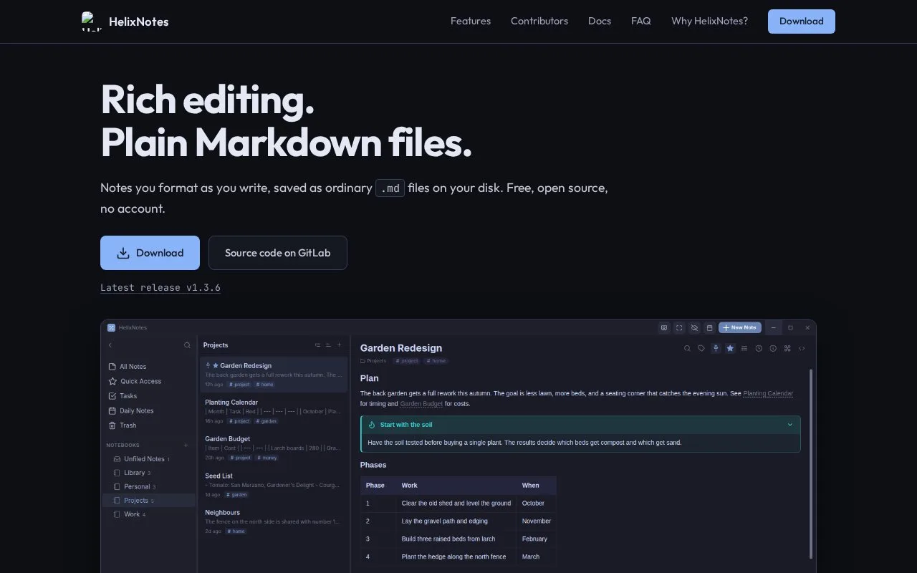Click the # money tag on Garden Budget
The width and height of the screenshot is (917, 573).
click(x=267, y=458)
